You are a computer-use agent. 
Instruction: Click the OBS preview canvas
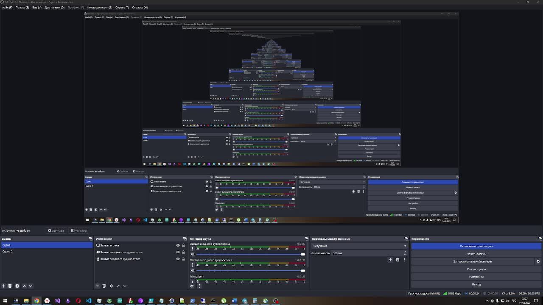[x=271, y=118]
